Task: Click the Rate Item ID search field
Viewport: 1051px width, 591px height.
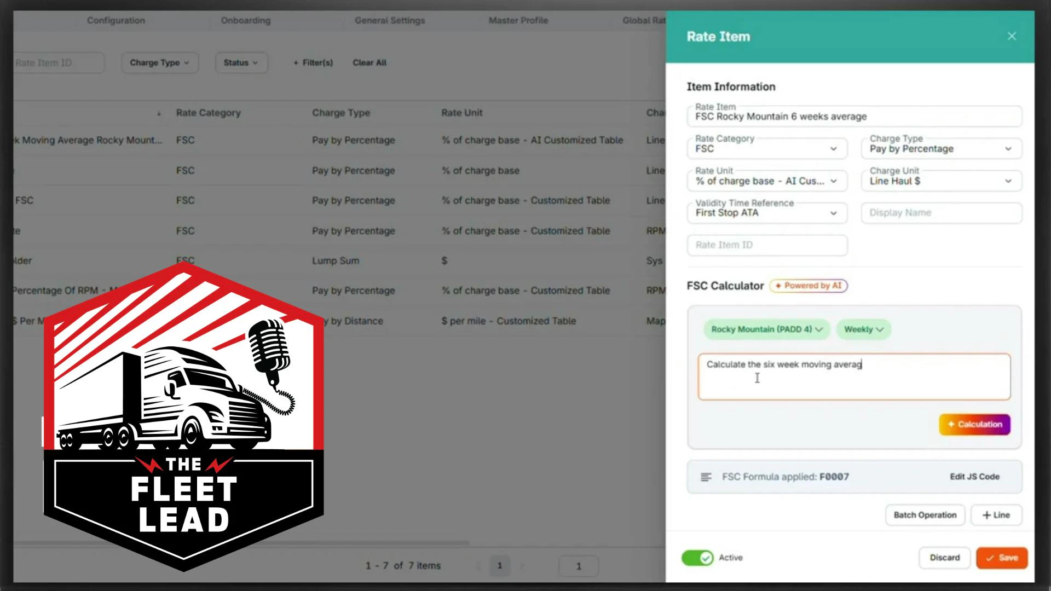Action: click(x=57, y=62)
